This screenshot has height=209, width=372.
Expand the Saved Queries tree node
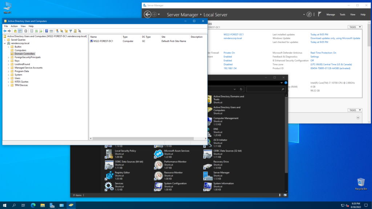[x=5, y=40]
